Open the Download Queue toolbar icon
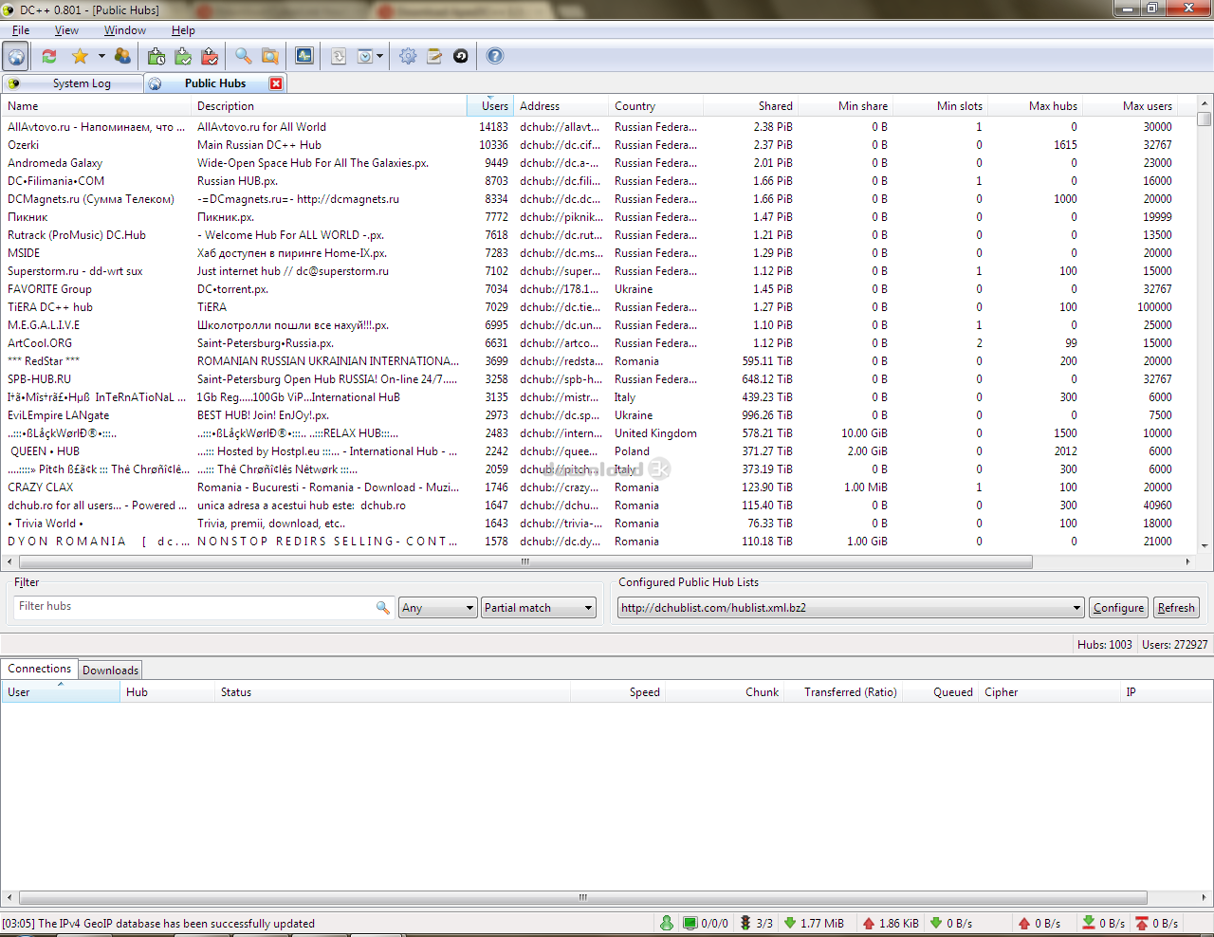1214x937 pixels. [x=156, y=56]
